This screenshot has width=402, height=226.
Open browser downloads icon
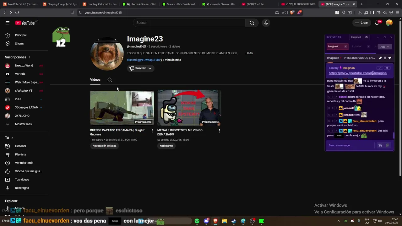pos(360,13)
